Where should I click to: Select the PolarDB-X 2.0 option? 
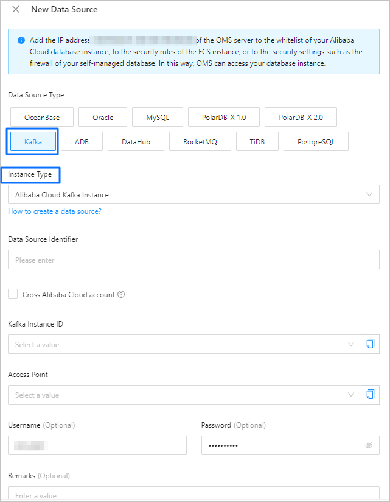(301, 117)
